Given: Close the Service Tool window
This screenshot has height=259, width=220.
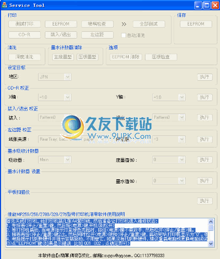Looking at the screenshot, I should 215,5.
